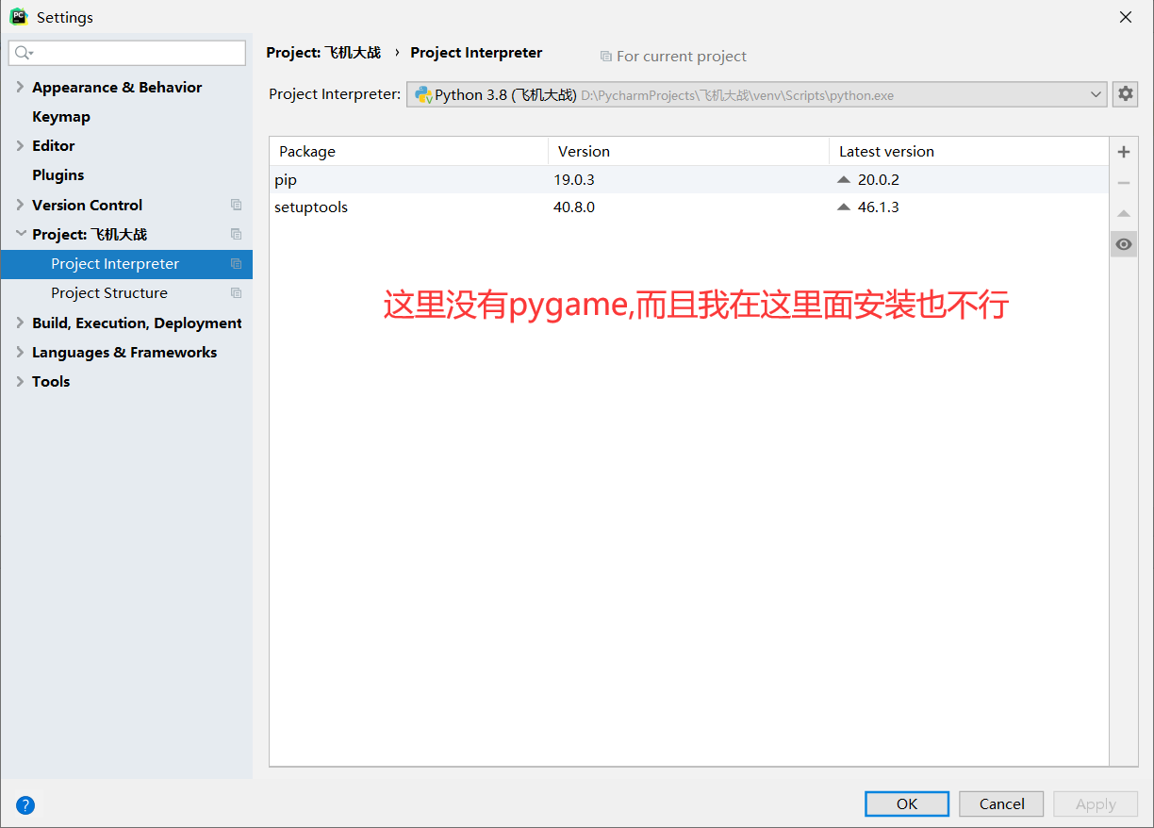Close the Settings dialog window

point(1126,17)
